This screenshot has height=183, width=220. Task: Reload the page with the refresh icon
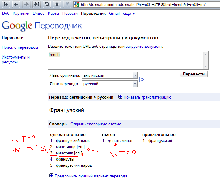click(x=47, y=4)
